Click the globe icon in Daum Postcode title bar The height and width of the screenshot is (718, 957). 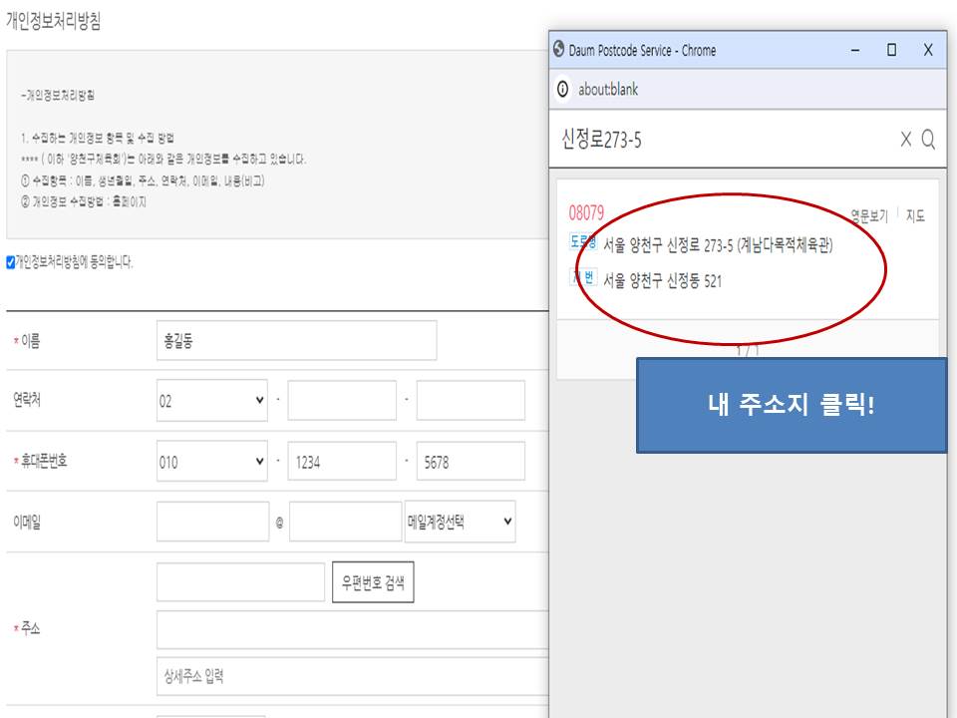pyautogui.click(x=558, y=49)
